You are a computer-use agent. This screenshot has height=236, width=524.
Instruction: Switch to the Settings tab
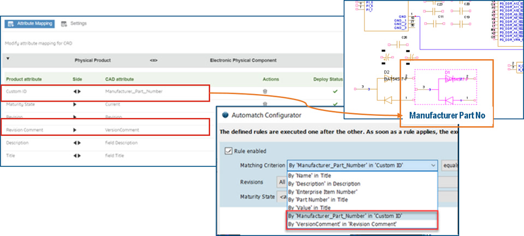74,23
